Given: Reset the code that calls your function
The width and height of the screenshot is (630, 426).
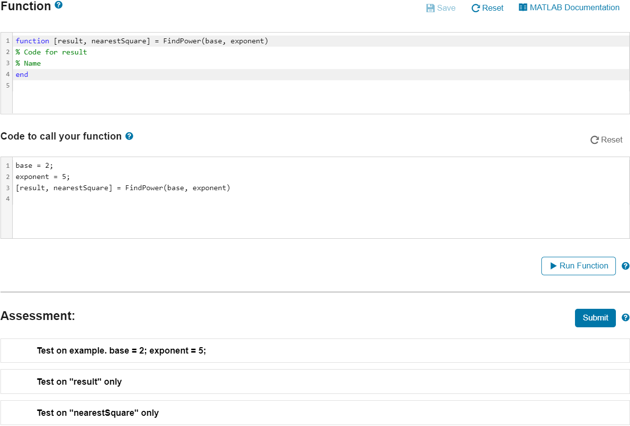Looking at the screenshot, I should [x=606, y=140].
